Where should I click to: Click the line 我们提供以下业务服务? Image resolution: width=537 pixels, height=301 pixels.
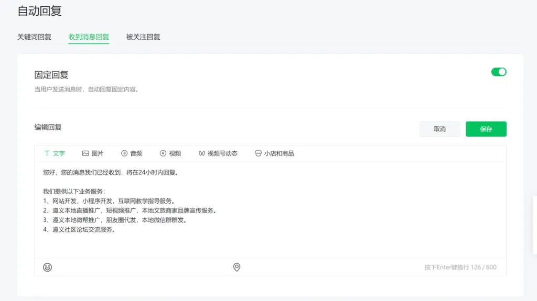pos(74,191)
